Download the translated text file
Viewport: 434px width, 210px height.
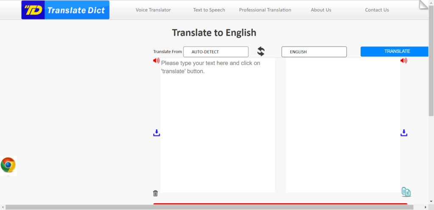404,133
